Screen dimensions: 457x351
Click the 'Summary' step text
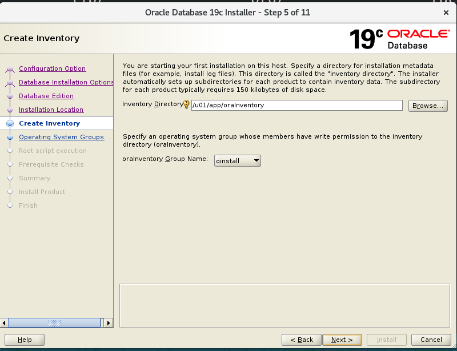[x=35, y=178]
